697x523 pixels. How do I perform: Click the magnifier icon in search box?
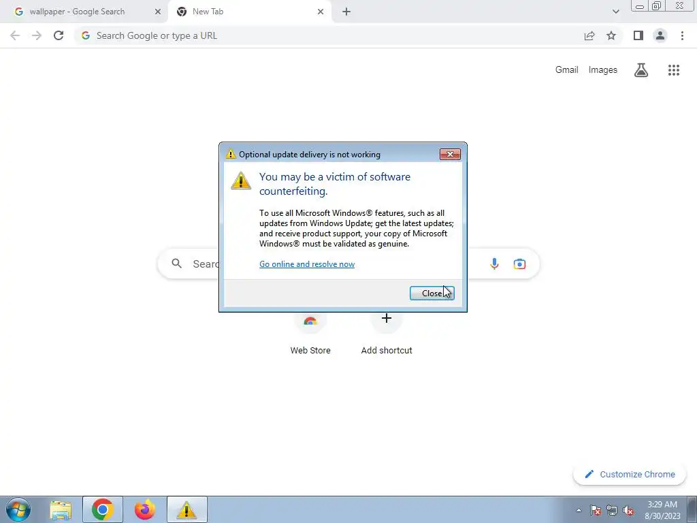[176, 264]
